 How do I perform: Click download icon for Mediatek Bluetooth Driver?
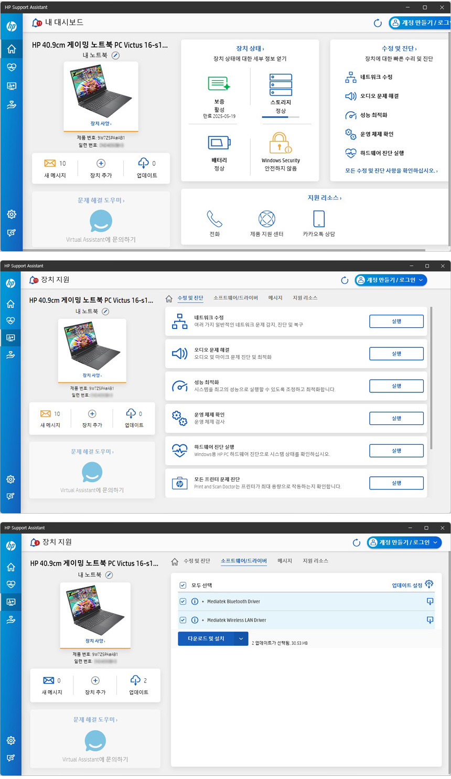[x=429, y=602]
